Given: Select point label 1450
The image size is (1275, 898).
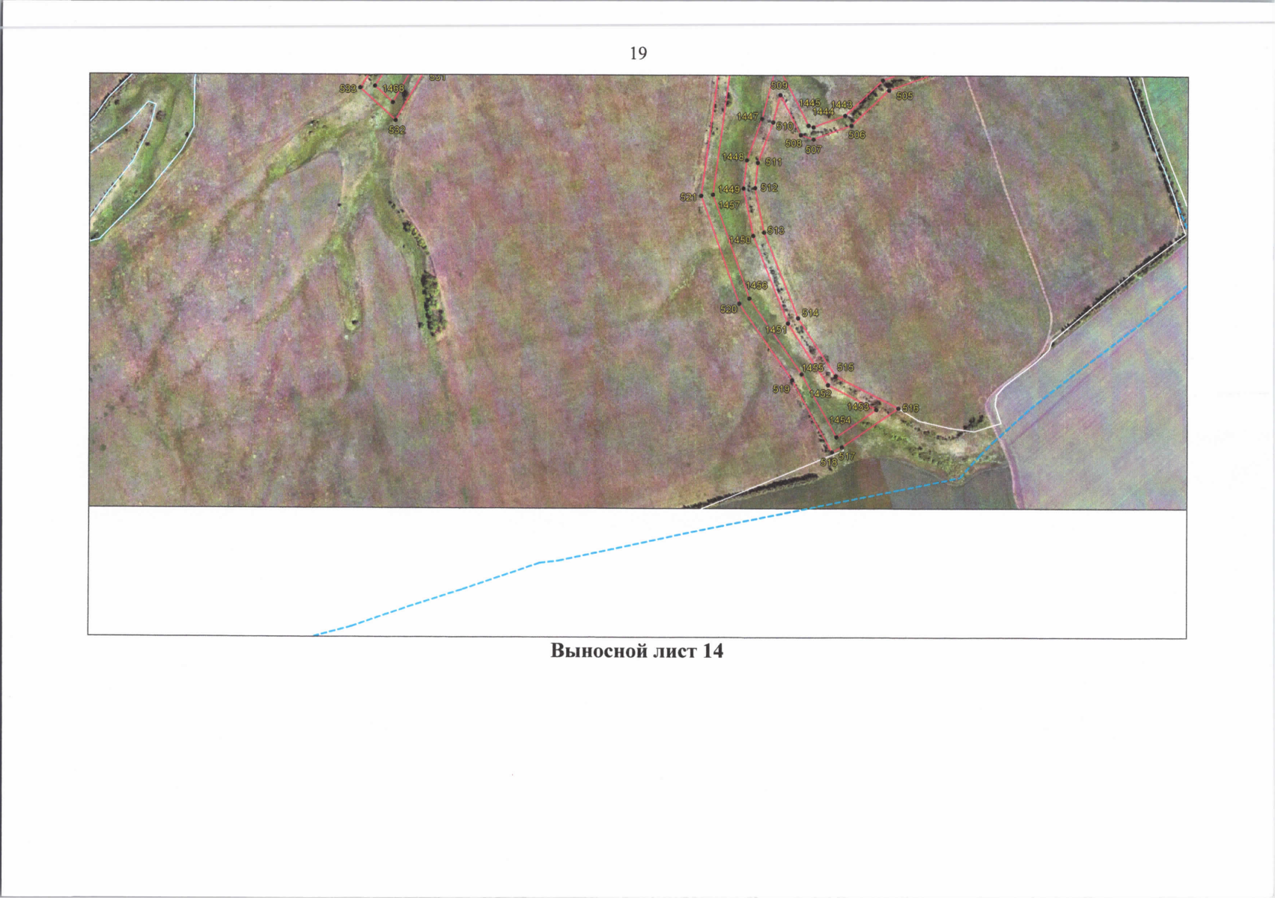Looking at the screenshot, I should [739, 240].
